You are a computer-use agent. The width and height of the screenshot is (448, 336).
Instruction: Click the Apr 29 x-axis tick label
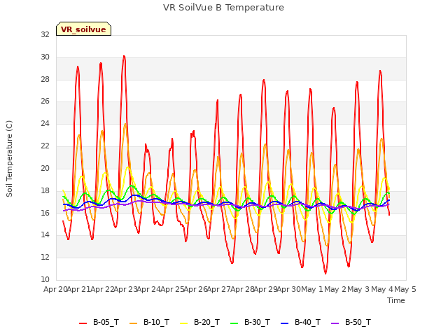pos(265,289)
